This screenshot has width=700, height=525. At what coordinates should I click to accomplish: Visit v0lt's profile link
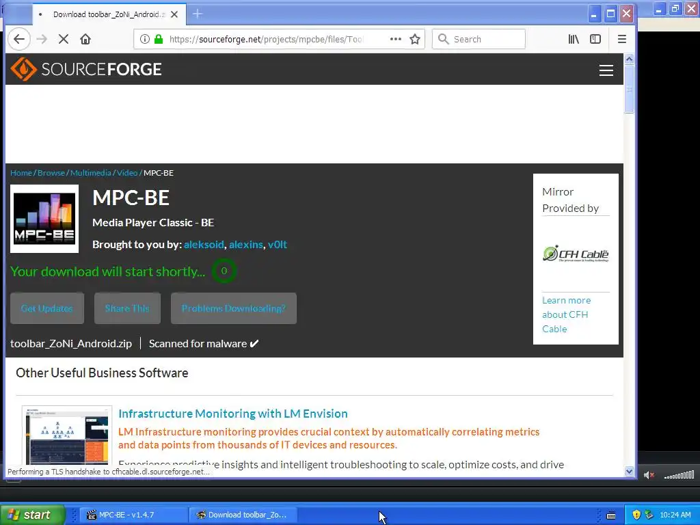click(278, 245)
